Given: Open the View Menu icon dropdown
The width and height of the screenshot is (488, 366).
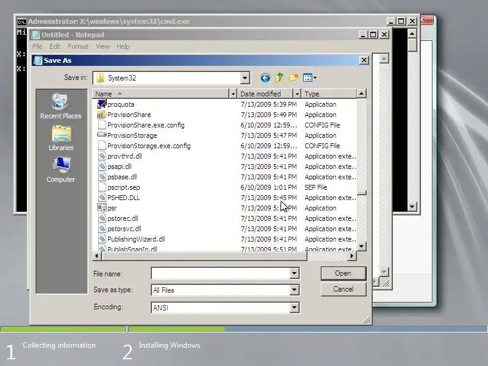Looking at the screenshot, I should [x=310, y=78].
